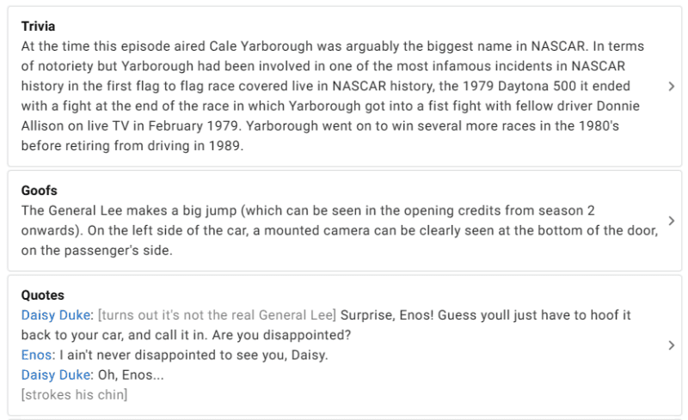
Task: Click the Goofs heading
Action: coord(39,191)
